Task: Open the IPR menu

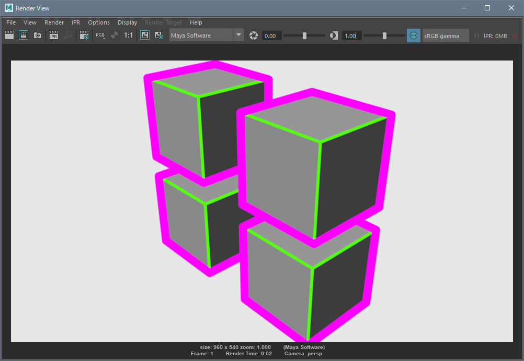Action: pyautogui.click(x=76, y=22)
